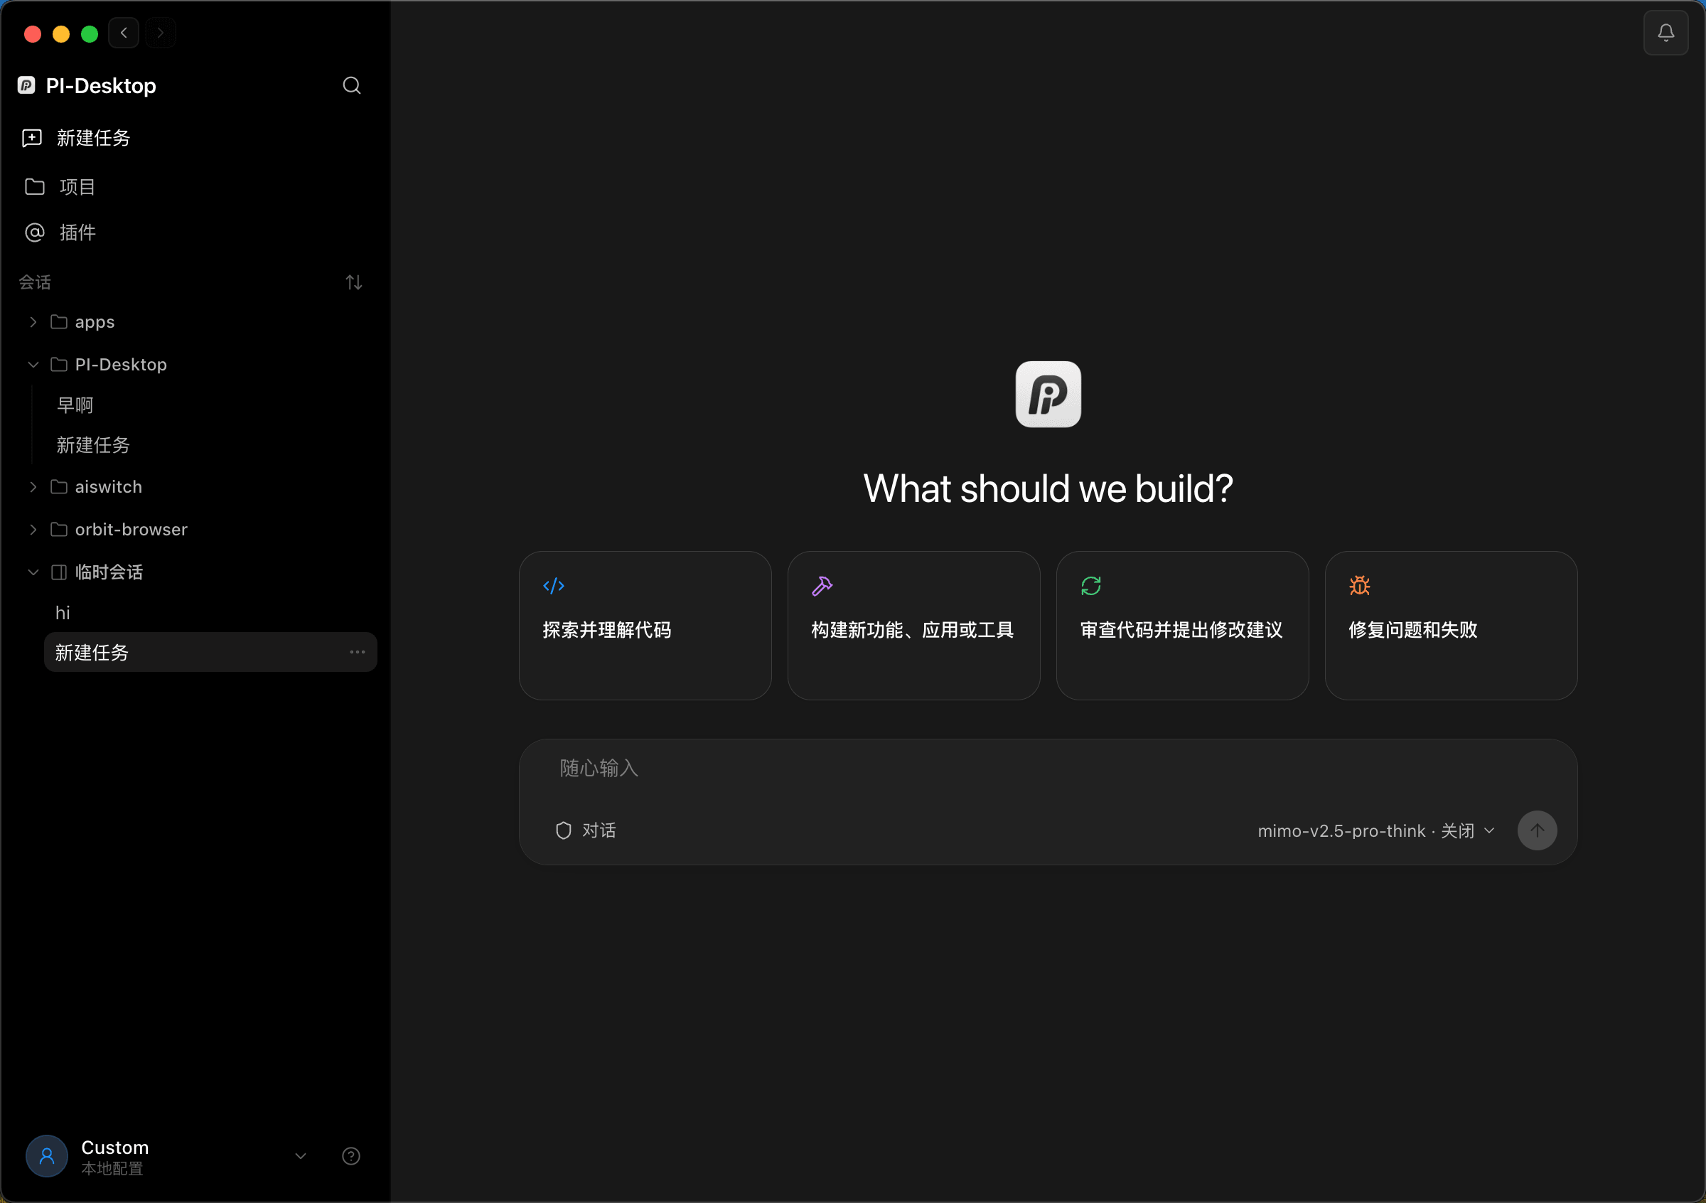Click the folder icon beside 项目

point(35,186)
